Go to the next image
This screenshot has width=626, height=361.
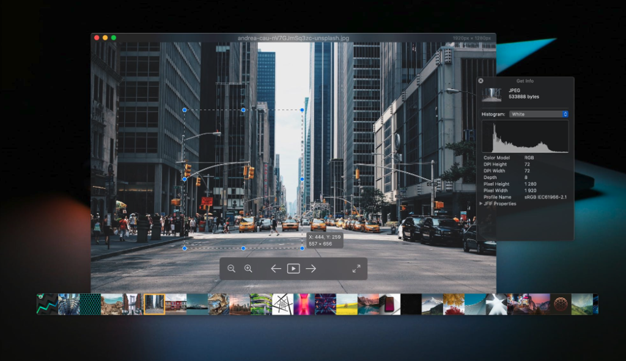[311, 268]
